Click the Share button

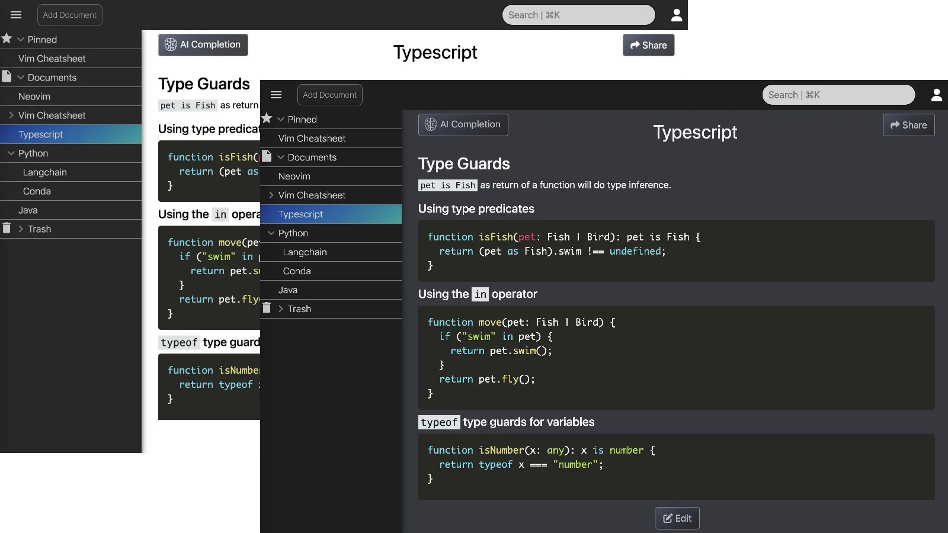click(908, 125)
